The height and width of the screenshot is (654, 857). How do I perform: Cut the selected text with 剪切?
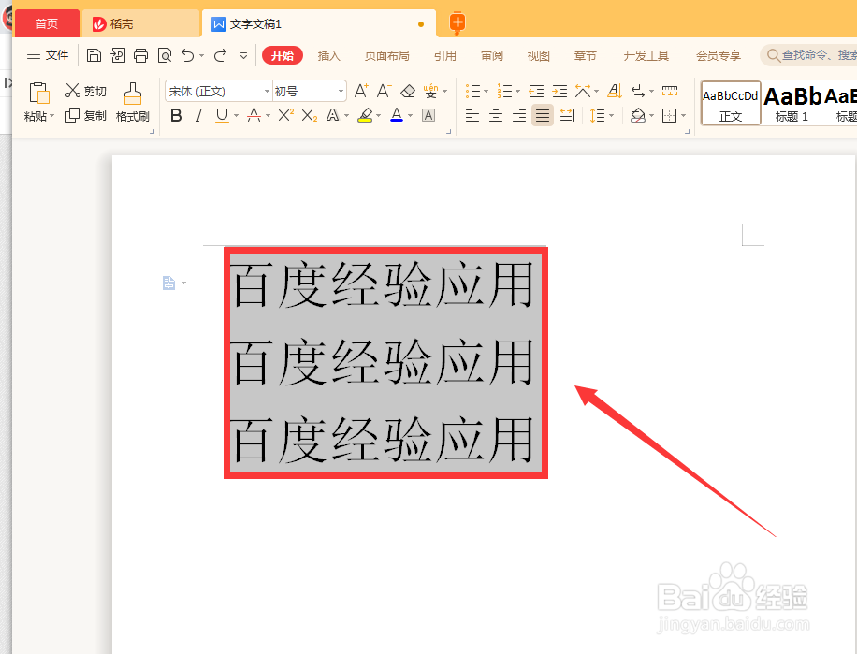click(x=85, y=91)
